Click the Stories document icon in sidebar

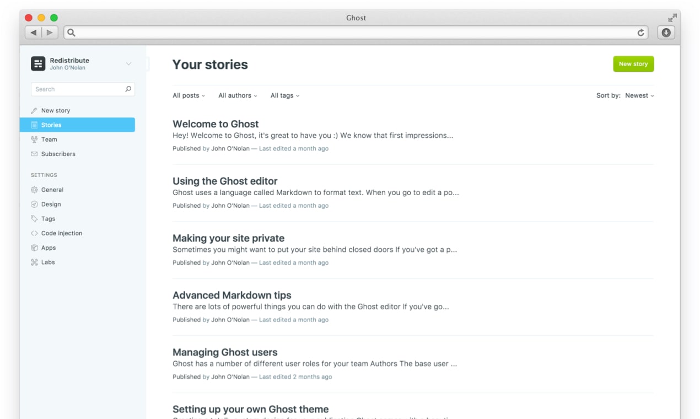click(x=34, y=125)
